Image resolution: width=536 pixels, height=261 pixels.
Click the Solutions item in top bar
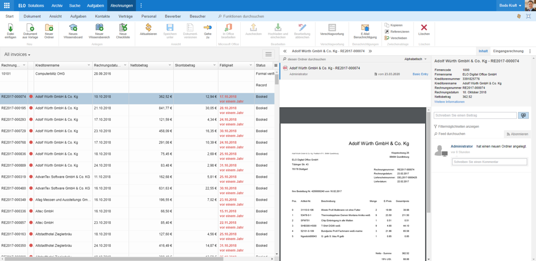click(36, 5)
